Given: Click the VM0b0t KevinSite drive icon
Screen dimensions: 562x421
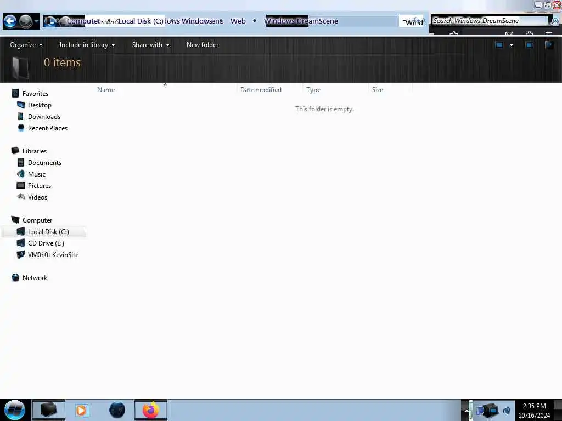Looking at the screenshot, I should (x=21, y=254).
